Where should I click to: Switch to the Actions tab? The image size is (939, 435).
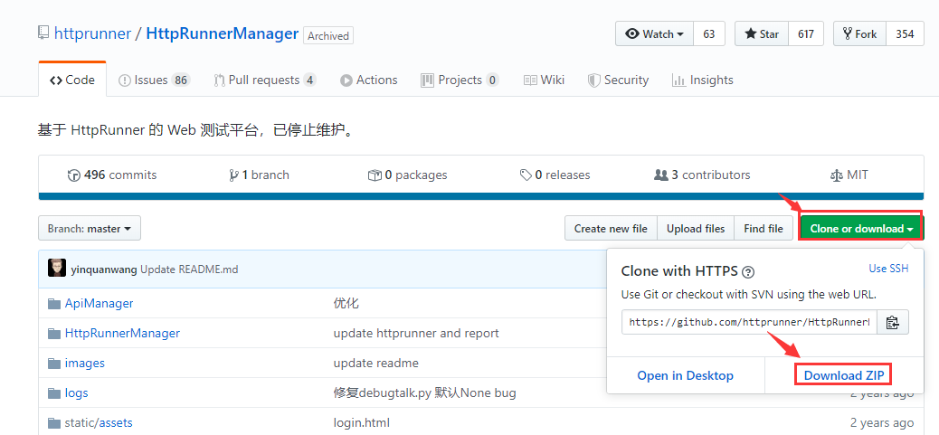click(x=369, y=80)
